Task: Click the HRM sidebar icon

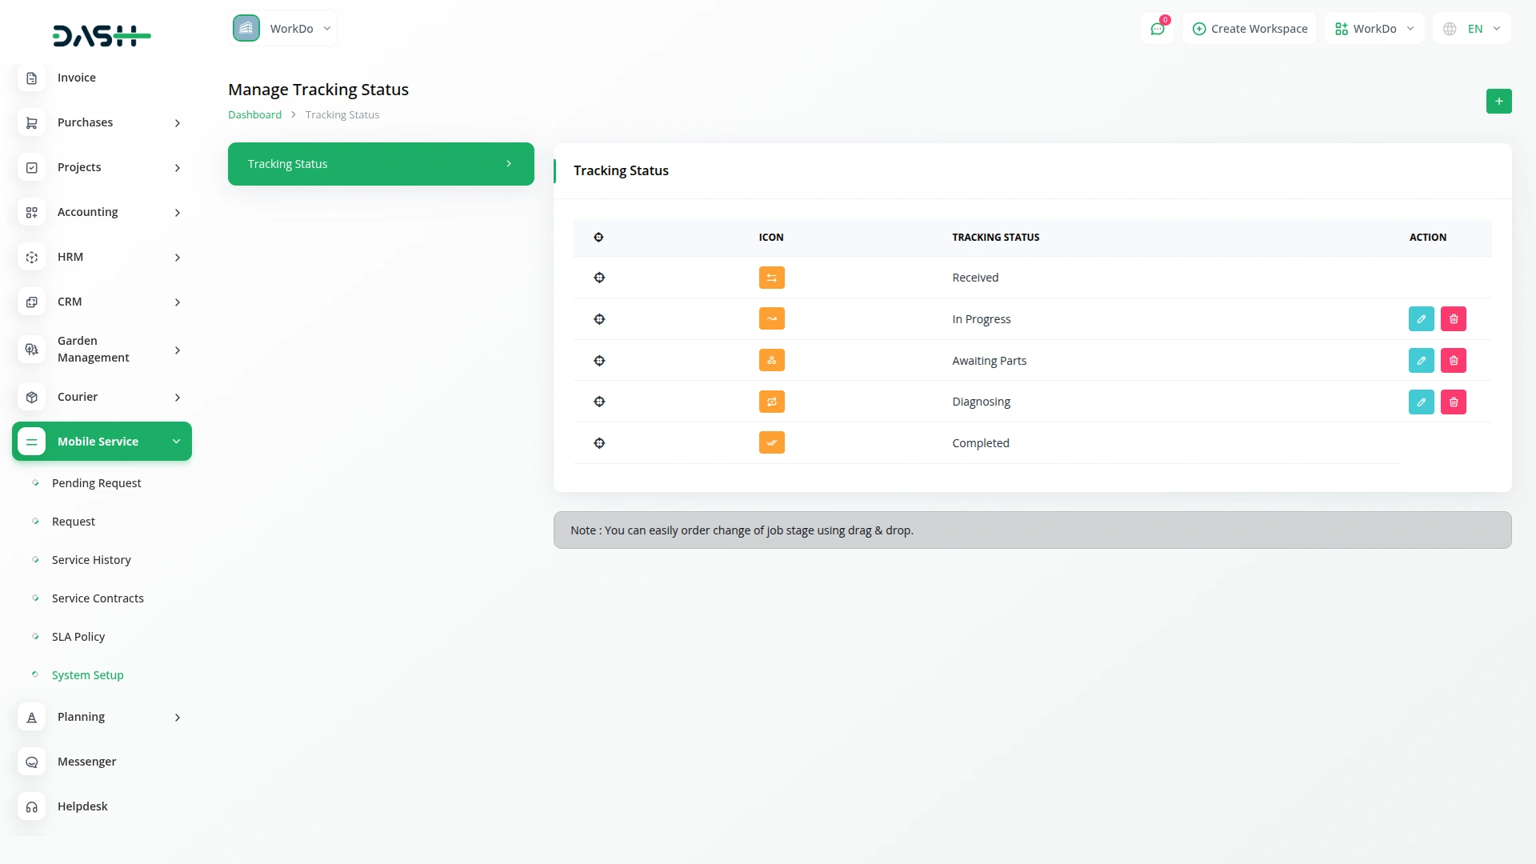Action: pos(31,257)
